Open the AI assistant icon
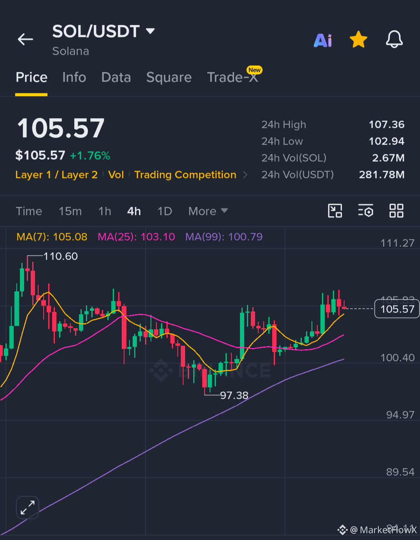 tap(323, 40)
